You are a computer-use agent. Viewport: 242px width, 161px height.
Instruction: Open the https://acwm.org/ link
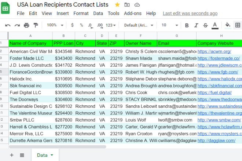tap(214, 52)
